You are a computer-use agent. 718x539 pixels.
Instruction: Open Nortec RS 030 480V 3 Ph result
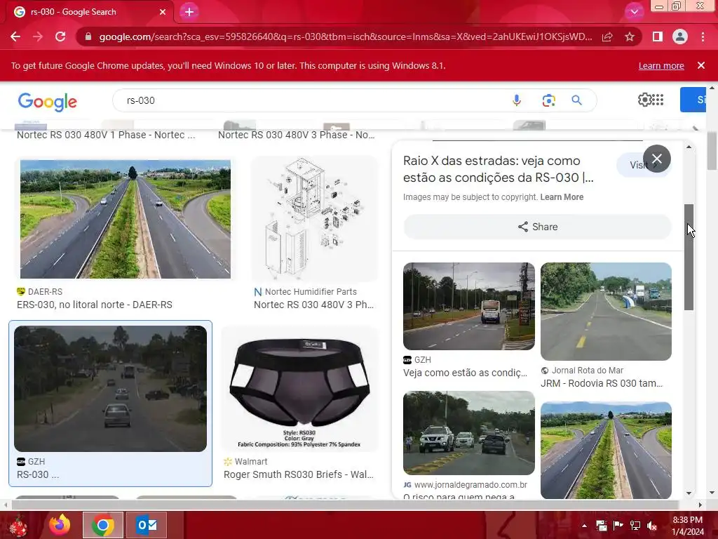[313, 305]
